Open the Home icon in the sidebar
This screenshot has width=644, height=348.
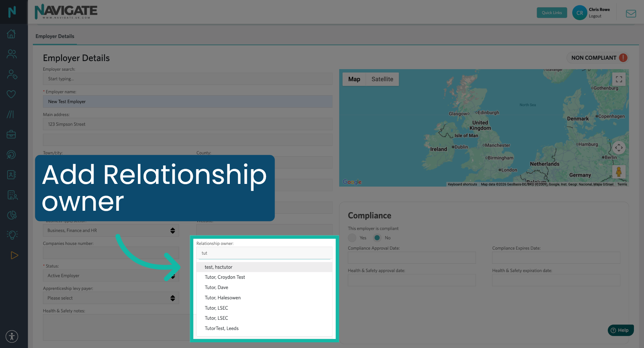[11, 34]
